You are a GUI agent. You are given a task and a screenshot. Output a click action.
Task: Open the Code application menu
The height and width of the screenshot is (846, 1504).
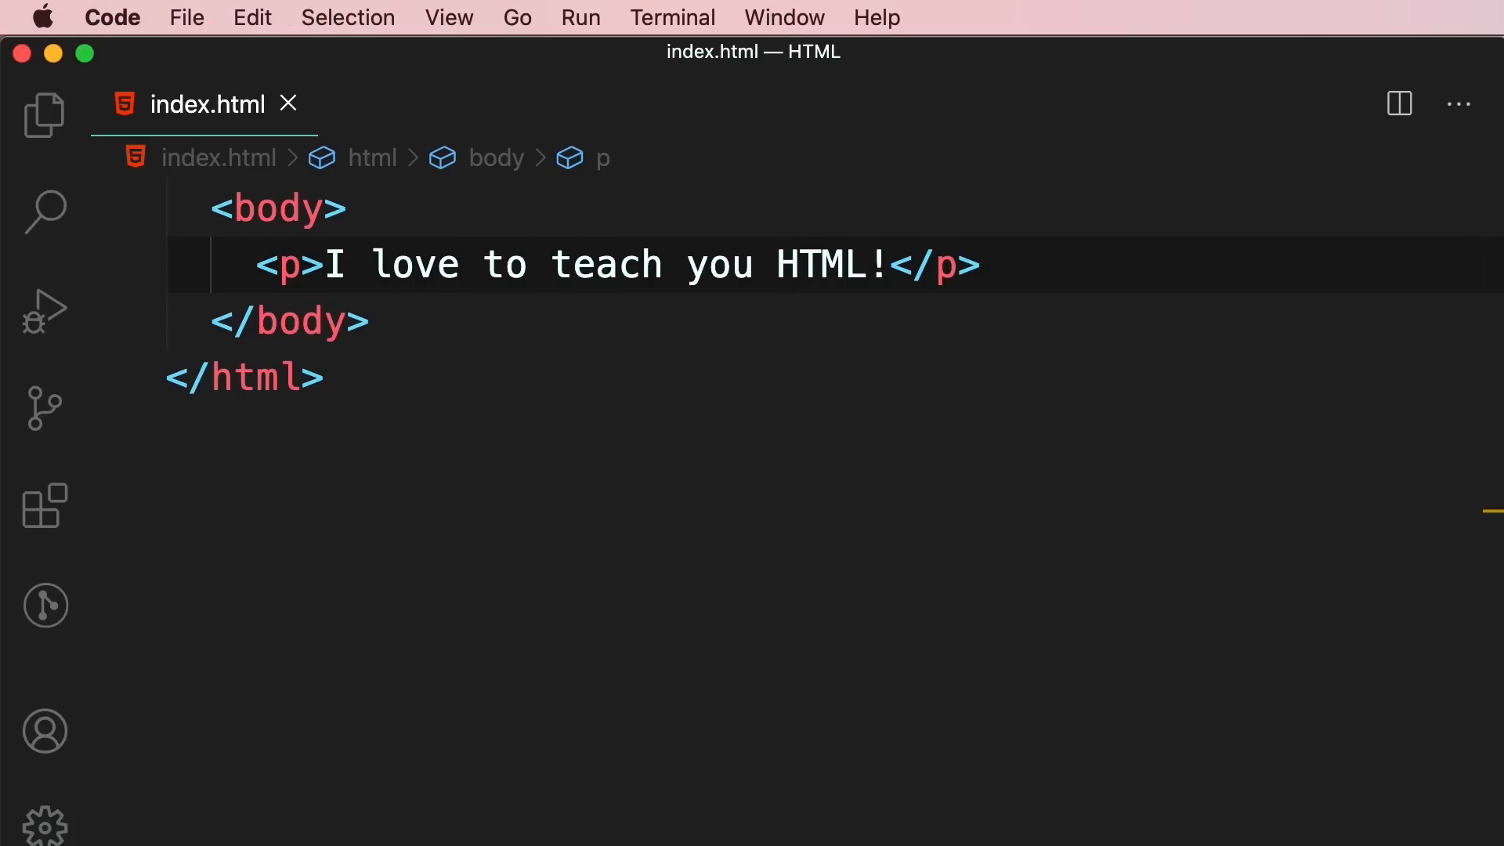113,17
